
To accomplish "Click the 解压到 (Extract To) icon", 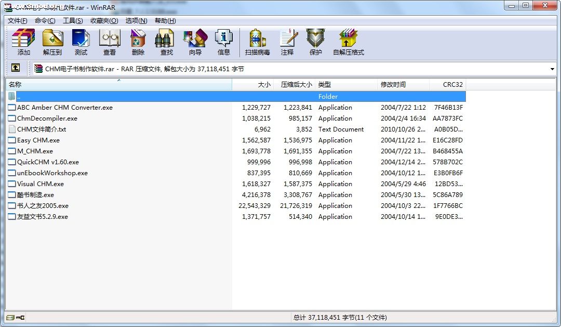I will click(52, 42).
